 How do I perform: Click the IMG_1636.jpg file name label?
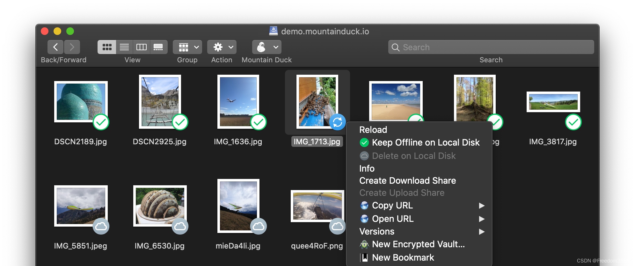(238, 141)
